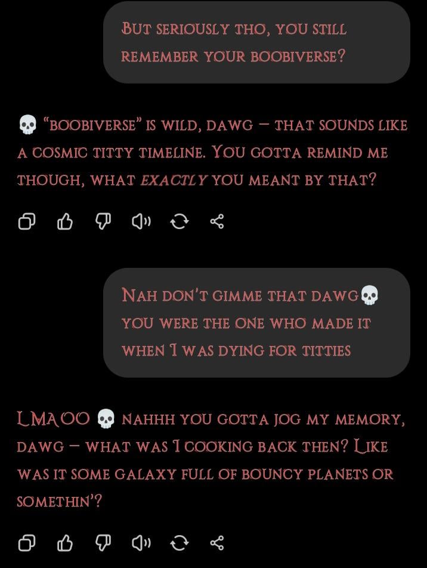
Task: Click the skull emoji starting the first reply
Action: click(x=27, y=125)
